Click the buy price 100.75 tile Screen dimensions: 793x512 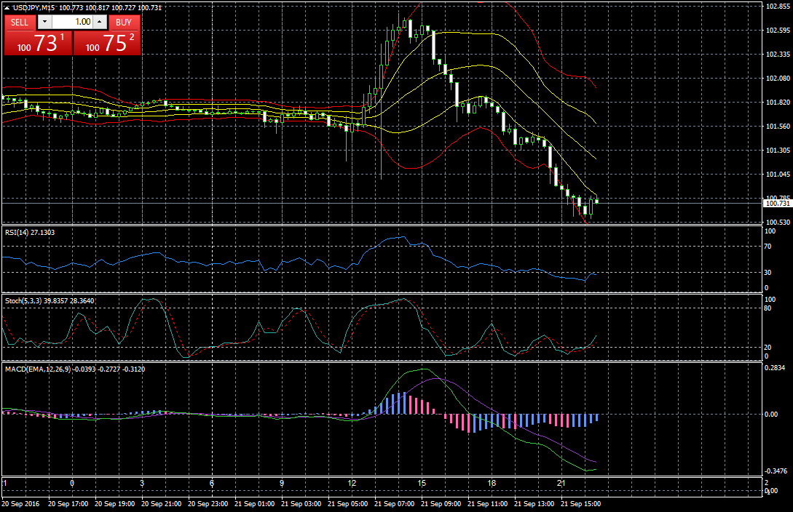point(107,43)
